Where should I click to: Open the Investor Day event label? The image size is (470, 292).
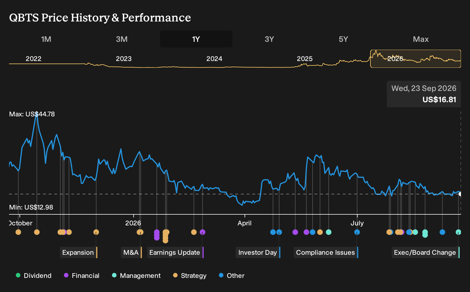[258, 252]
